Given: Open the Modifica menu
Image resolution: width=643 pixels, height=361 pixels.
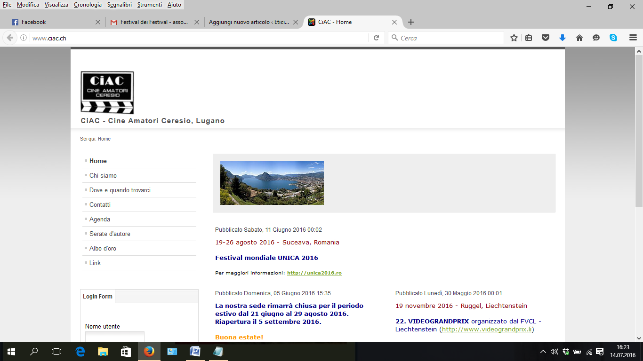Looking at the screenshot, I should tap(28, 5).
